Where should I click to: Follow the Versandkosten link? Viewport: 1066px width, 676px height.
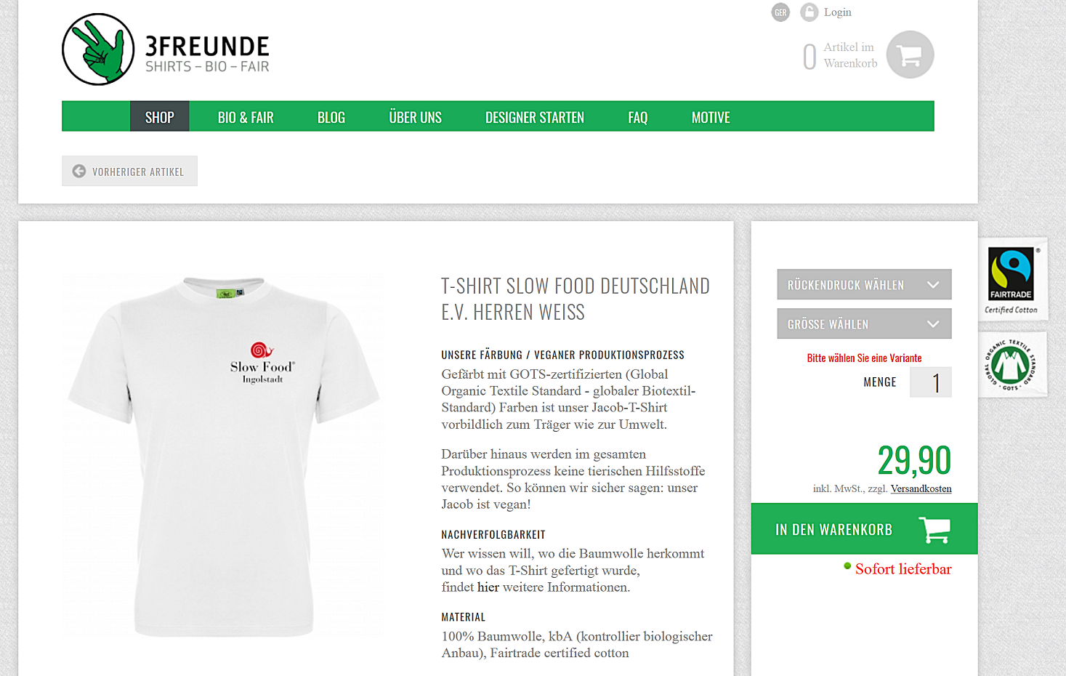point(921,488)
